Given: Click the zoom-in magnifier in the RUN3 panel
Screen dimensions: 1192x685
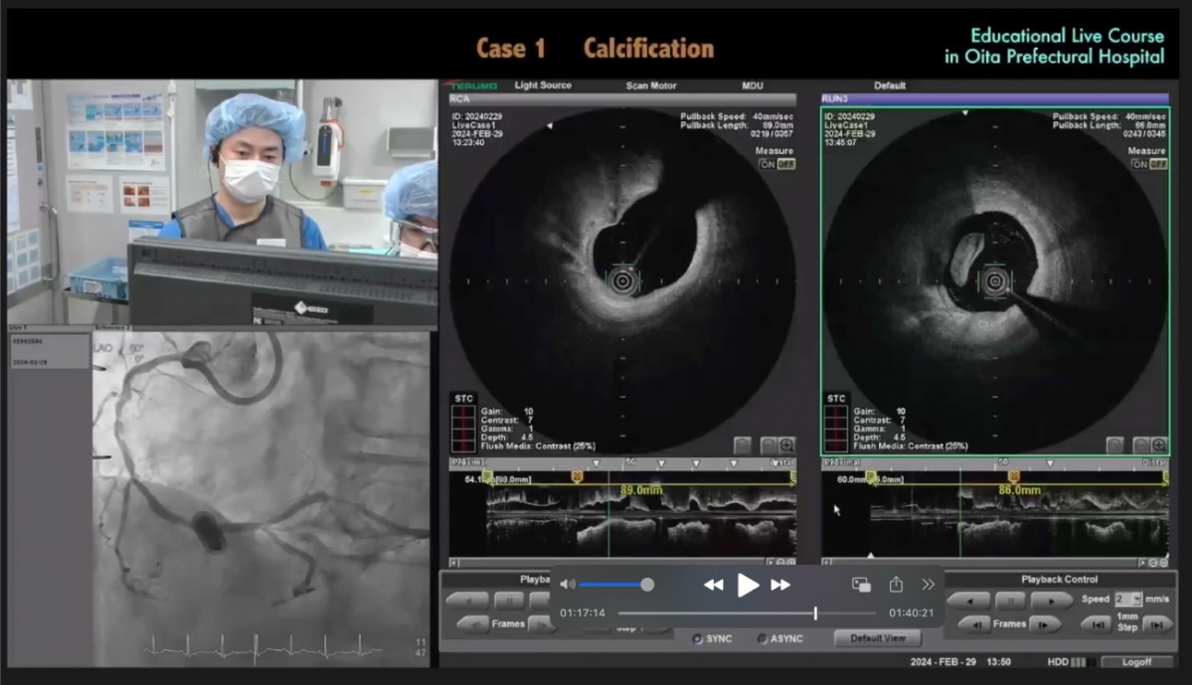Looking at the screenshot, I should click(x=1159, y=445).
